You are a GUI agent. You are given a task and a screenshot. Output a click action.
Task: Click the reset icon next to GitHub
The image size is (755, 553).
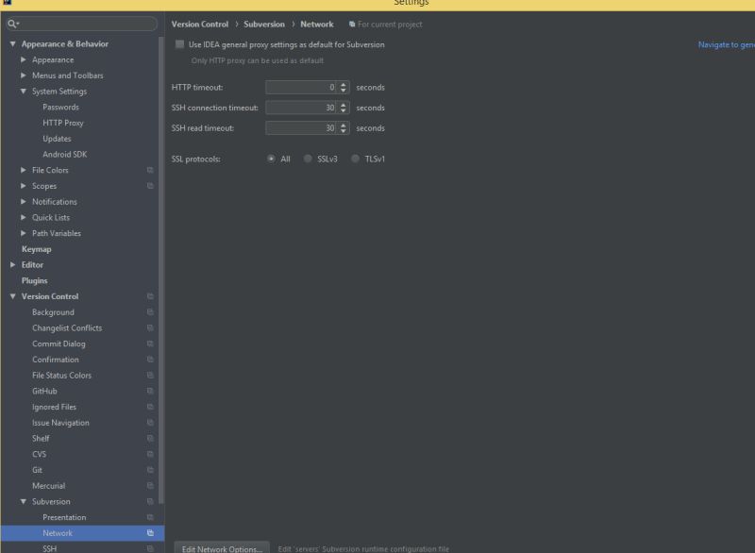coord(149,391)
